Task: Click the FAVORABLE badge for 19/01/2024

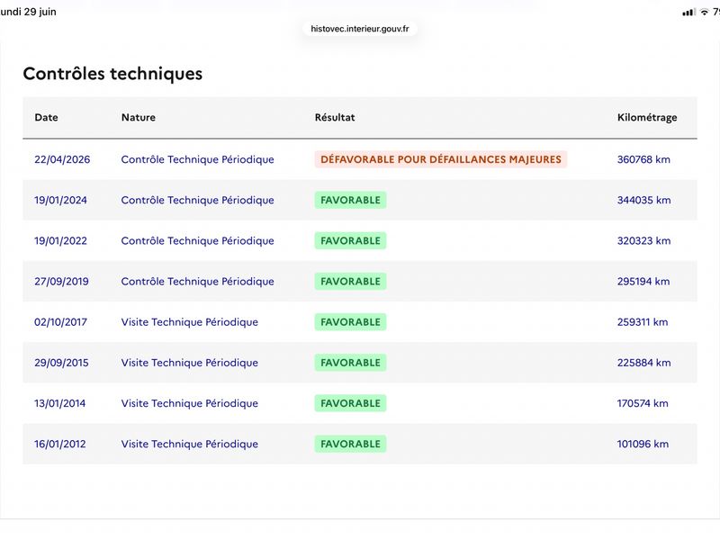Action: [350, 200]
